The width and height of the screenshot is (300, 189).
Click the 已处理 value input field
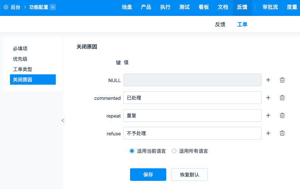(x=192, y=98)
